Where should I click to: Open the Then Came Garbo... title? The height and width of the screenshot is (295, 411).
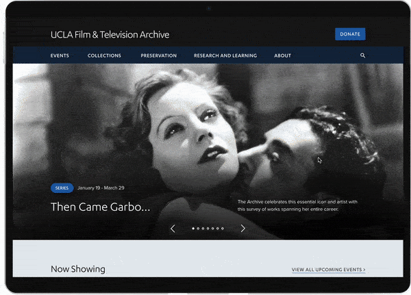point(101,207)
